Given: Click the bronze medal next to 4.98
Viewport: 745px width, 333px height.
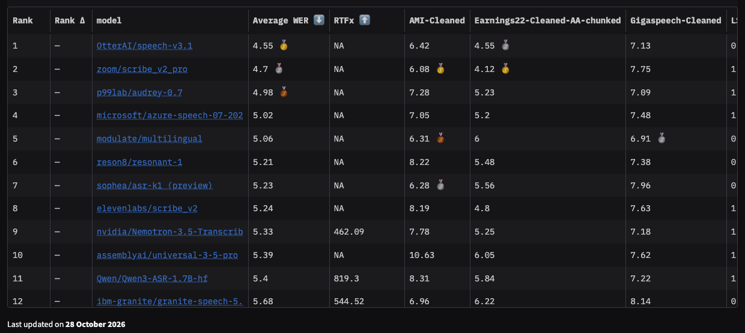Looking at the screenshot, I should [x=284, y=92].
